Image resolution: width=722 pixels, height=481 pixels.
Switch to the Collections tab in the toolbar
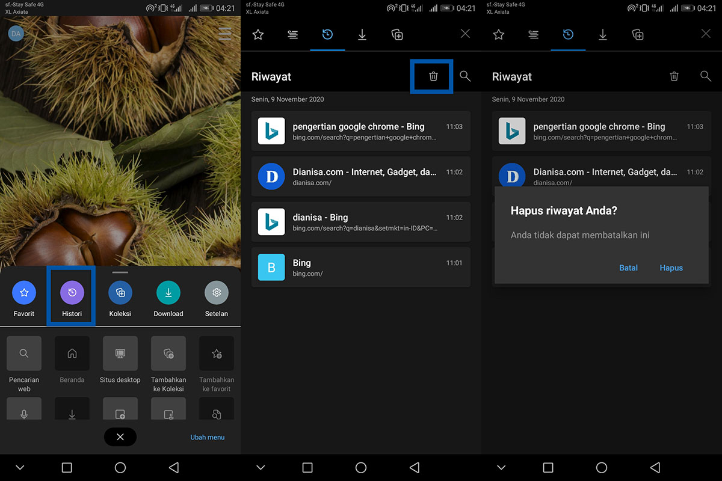tap(397, 35)
